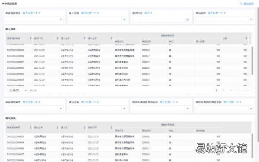Select DB202112200007 cell in 调出报表 table
Image resolution: width=259 pixels, height=162 pixels.
point(16,154)
